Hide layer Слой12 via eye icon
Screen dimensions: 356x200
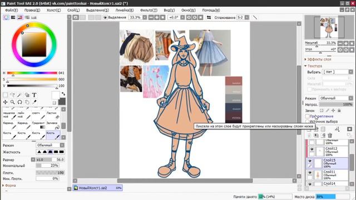tap(311, 149)
